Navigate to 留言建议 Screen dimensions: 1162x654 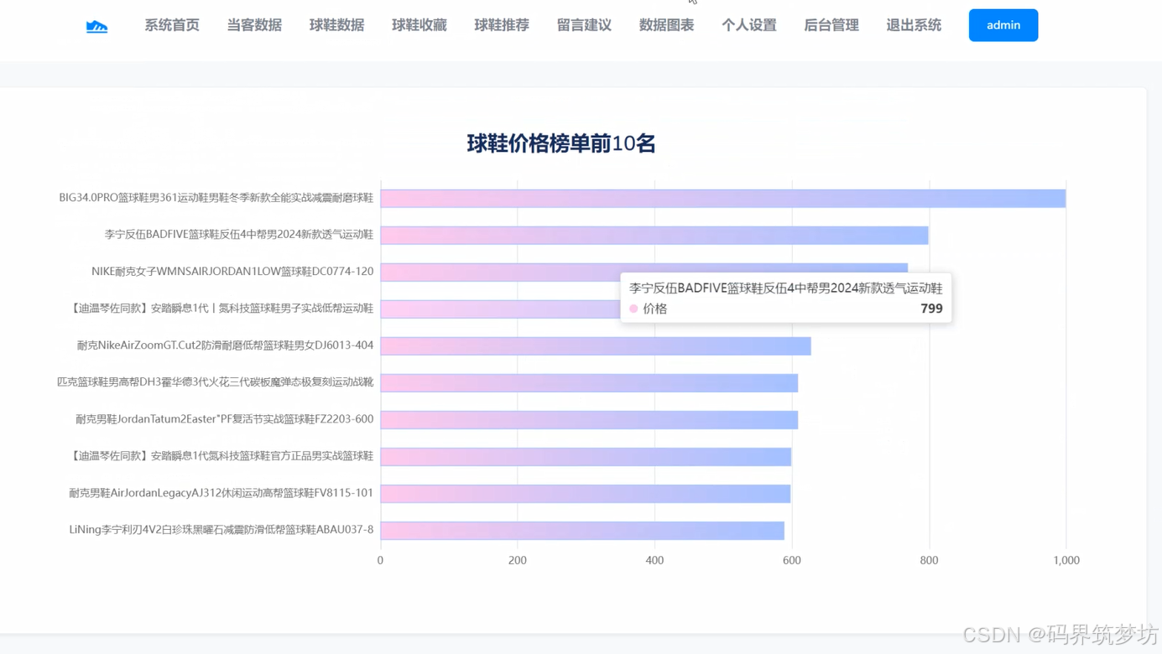[584, 25]
